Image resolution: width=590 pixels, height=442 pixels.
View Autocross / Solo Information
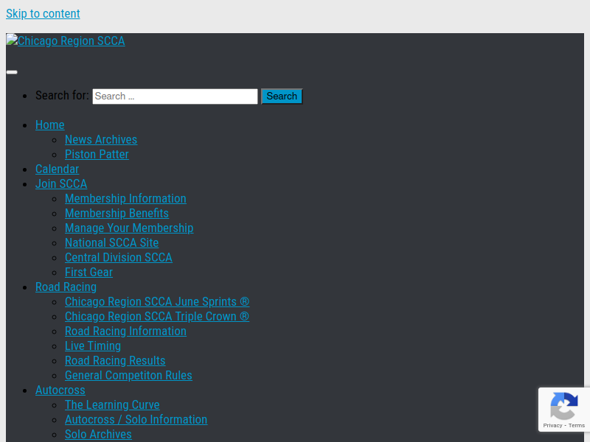136,419
